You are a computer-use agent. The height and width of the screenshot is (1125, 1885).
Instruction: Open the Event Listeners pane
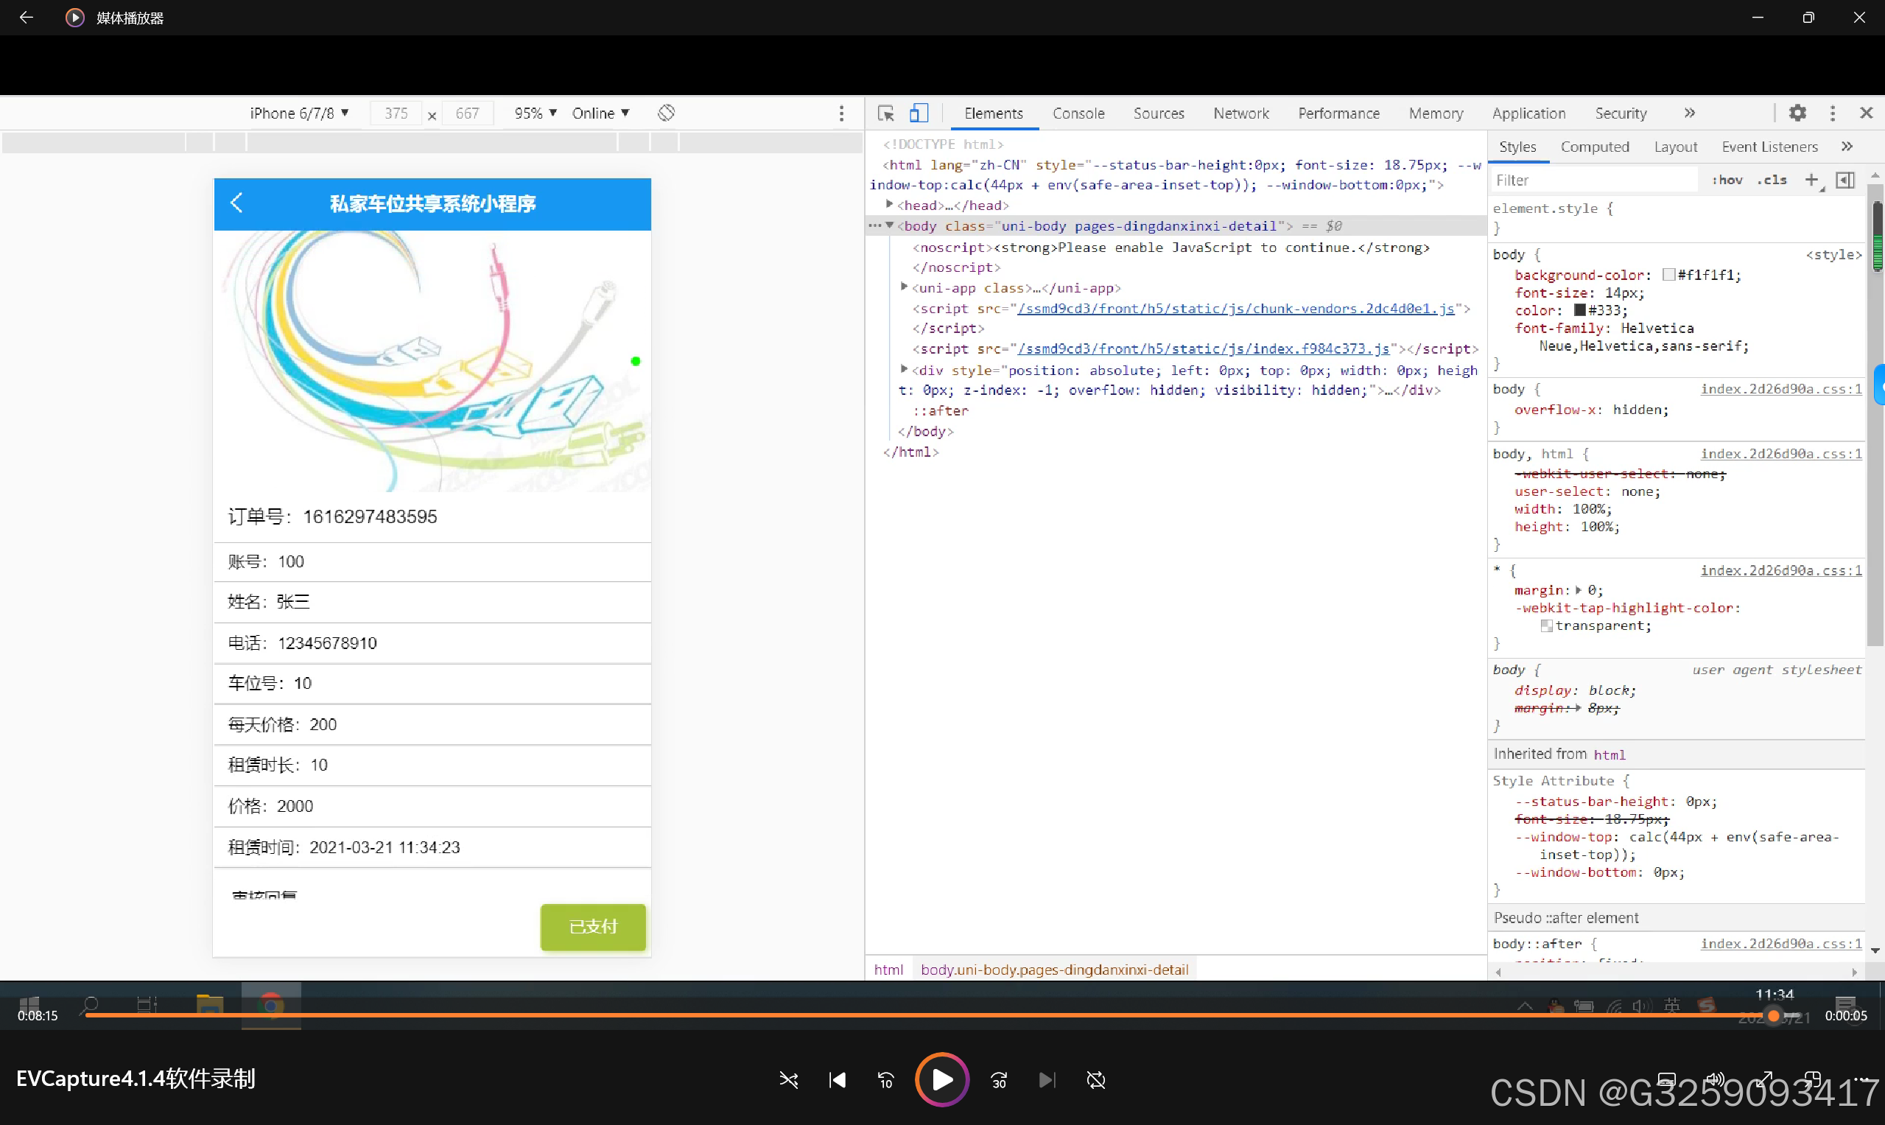click(1769, 147)
